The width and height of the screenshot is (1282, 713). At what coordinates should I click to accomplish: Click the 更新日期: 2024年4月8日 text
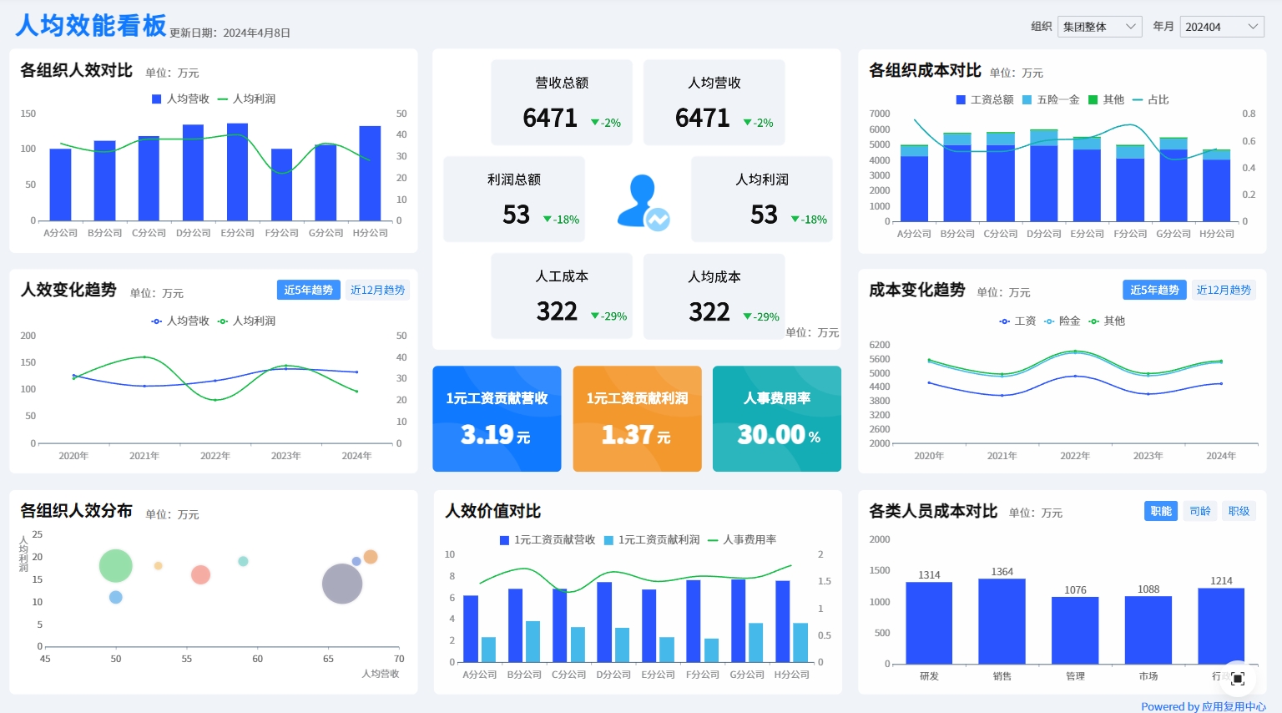(x=230, y=33)
